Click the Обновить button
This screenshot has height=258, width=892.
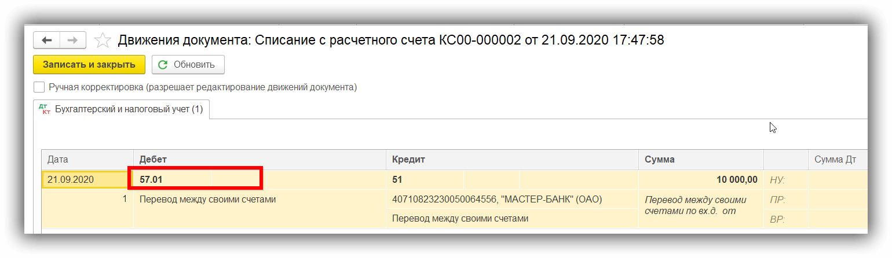pos(188,64)
